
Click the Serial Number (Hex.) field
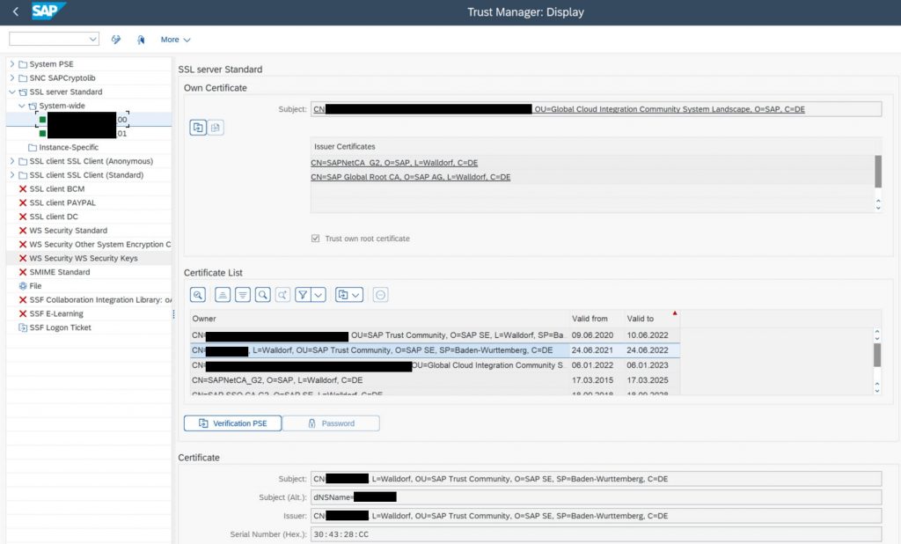pos(596,534)
